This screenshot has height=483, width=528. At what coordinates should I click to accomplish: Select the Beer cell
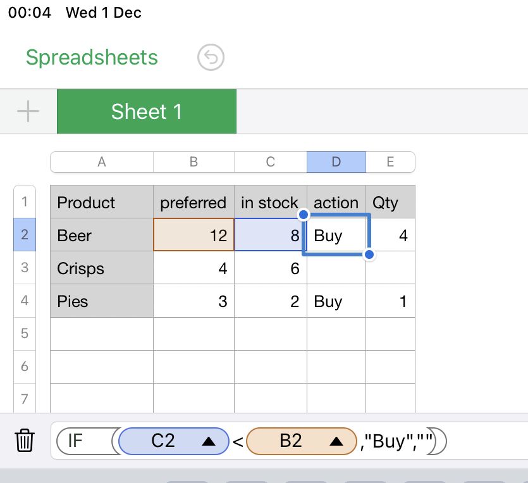(102, 235)
